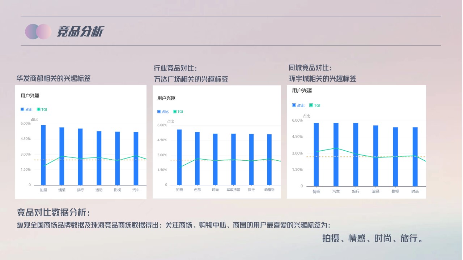This screenshot has height=260, width=463.
Task: Click 旅行 axis label in 环宇城 chart
Action: (356, 191)
